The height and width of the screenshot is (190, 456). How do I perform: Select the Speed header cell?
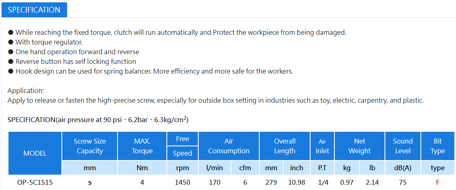(183, 153)
